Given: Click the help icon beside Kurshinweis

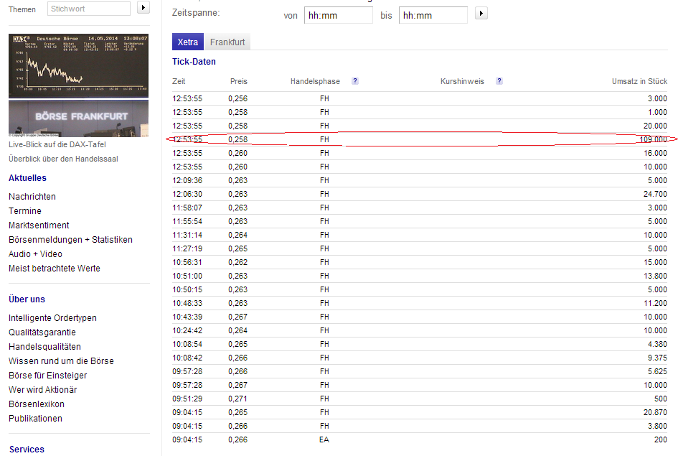Looking at the screenshot, I should click(499, 81).
